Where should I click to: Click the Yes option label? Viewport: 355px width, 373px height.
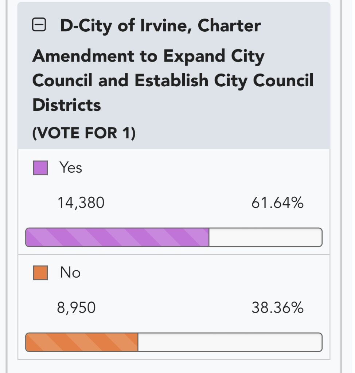tap(71, 168)
